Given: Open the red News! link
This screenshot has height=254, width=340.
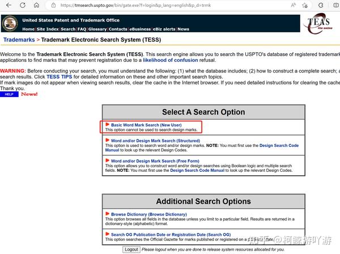Looking at the screenshot, I should (x=29, y=94).
